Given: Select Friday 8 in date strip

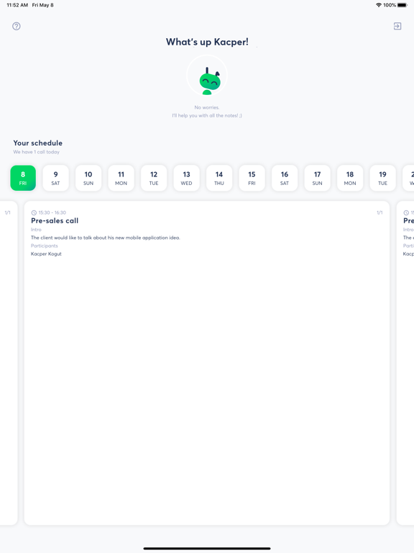Looking at the screenshot, I should [x=23, y=178].
